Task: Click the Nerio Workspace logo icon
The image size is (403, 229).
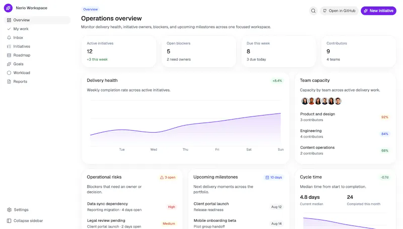Action: (x=8, y=8)
